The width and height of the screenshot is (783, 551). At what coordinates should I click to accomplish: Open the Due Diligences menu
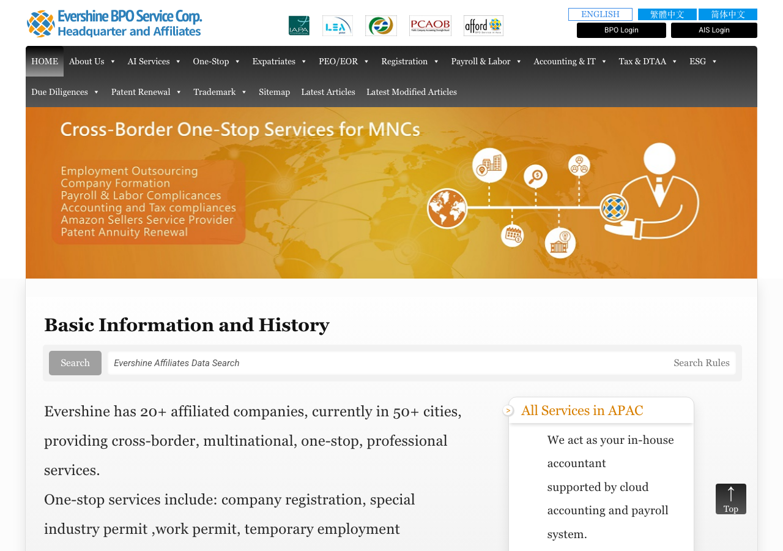(65, 92)
